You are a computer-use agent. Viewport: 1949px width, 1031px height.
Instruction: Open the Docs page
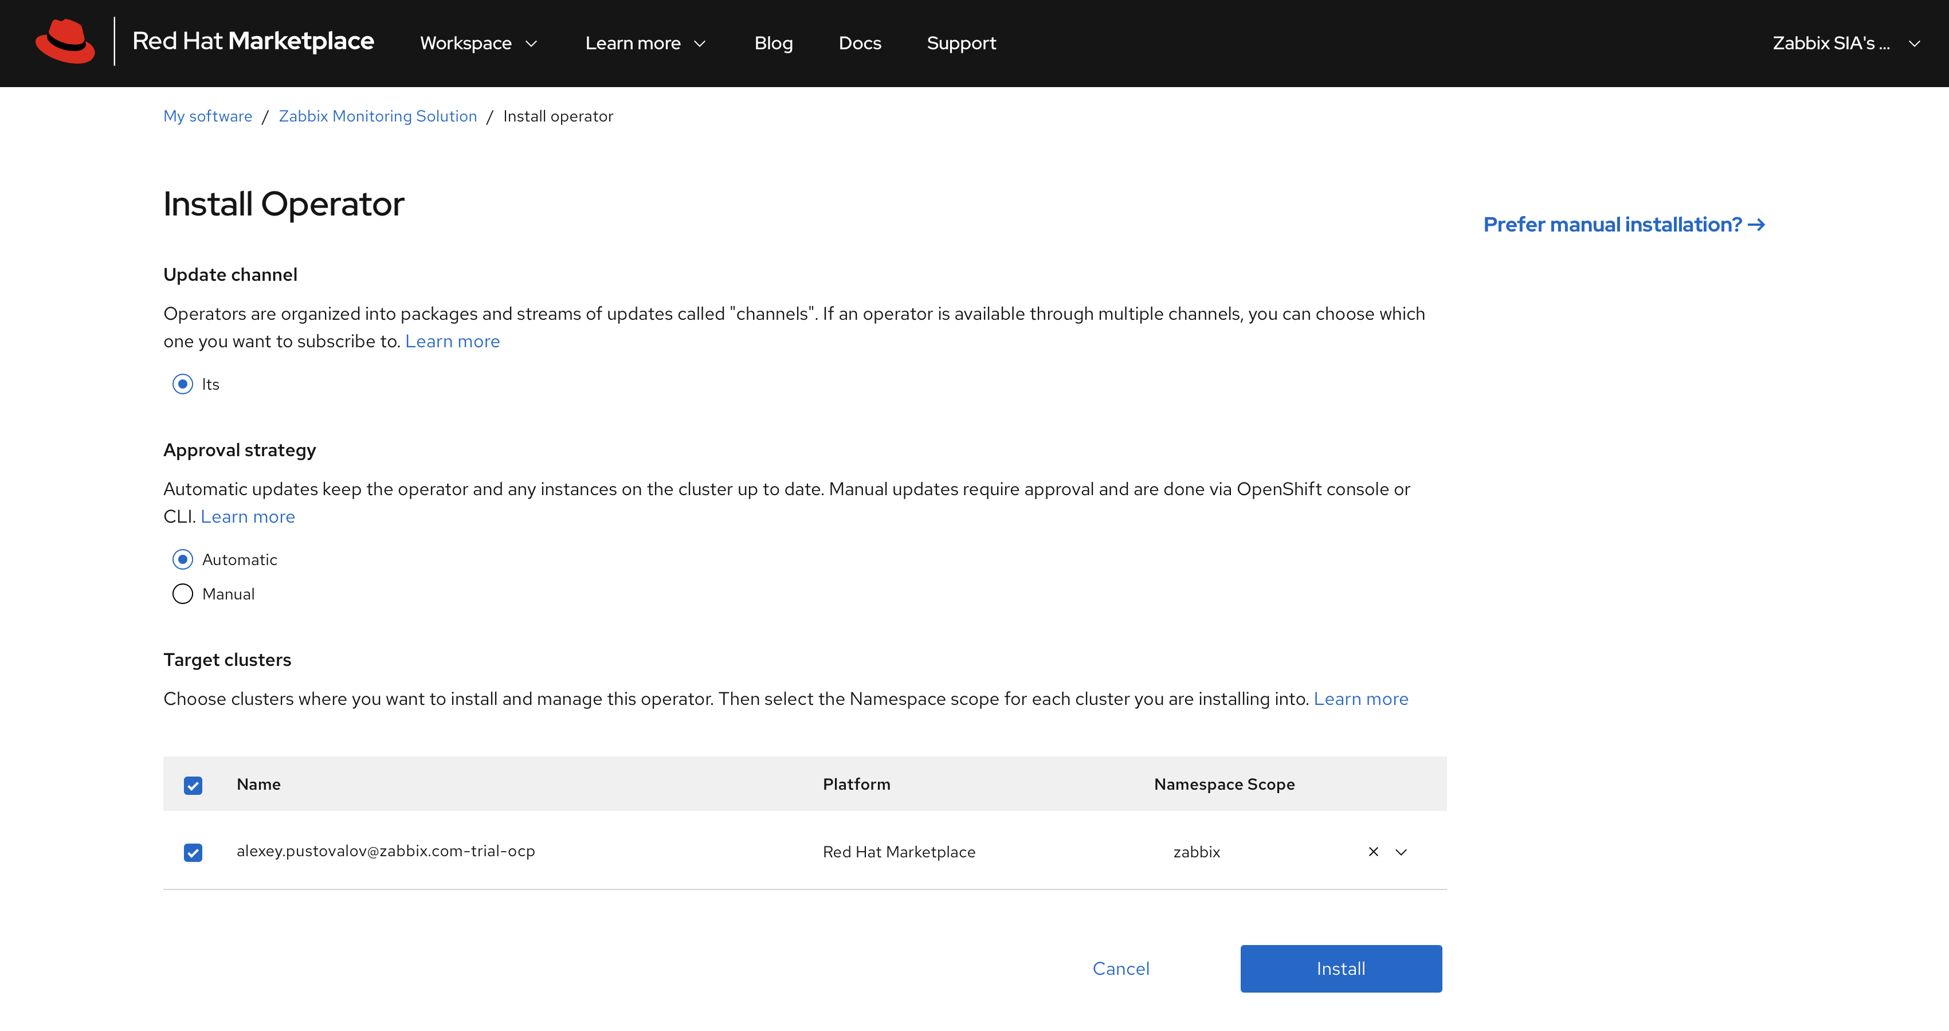[x=860, y=43]
